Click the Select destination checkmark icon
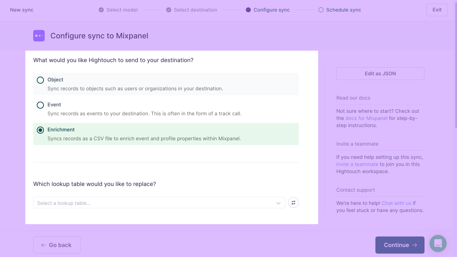457x257 pixels. (x=169, y=10)
